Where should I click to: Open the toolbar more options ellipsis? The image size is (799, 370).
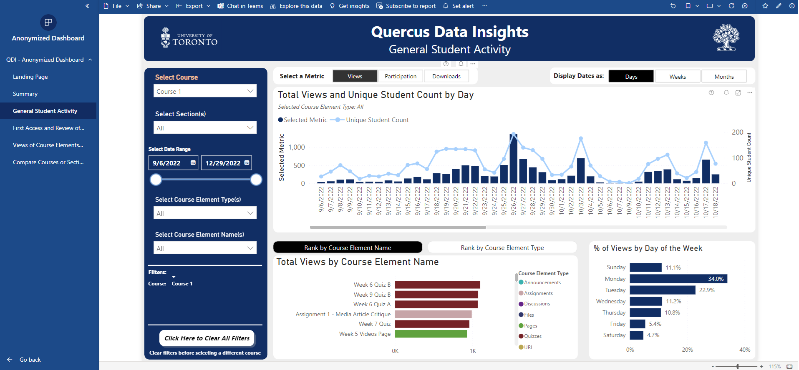click(x=484, y=6)
